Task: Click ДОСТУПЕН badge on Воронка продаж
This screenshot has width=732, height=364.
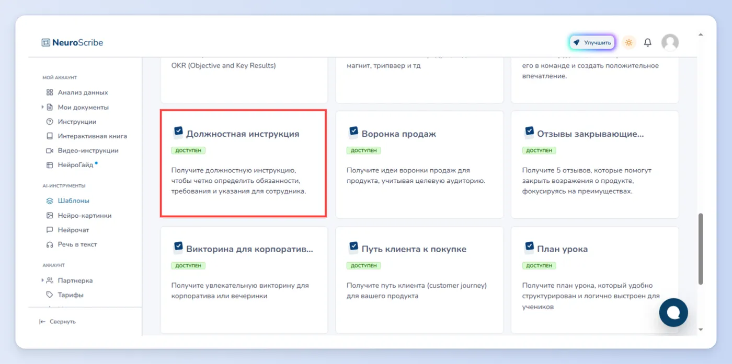Action: (363, 150)
